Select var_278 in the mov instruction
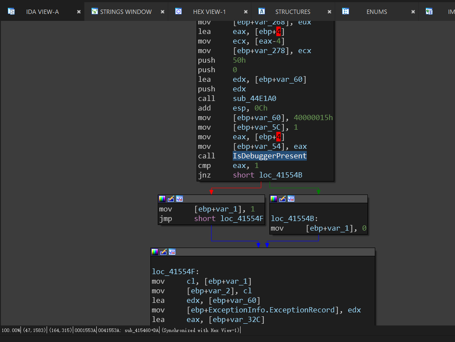Screen dimensions: 455x342 point(271,50)
